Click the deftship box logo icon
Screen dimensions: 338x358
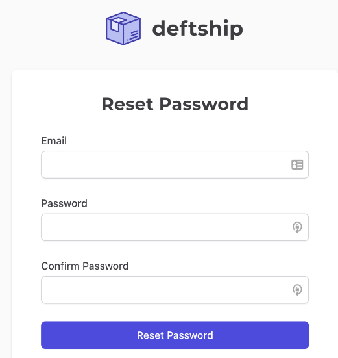pyautogui.click(x=123, y=29)
